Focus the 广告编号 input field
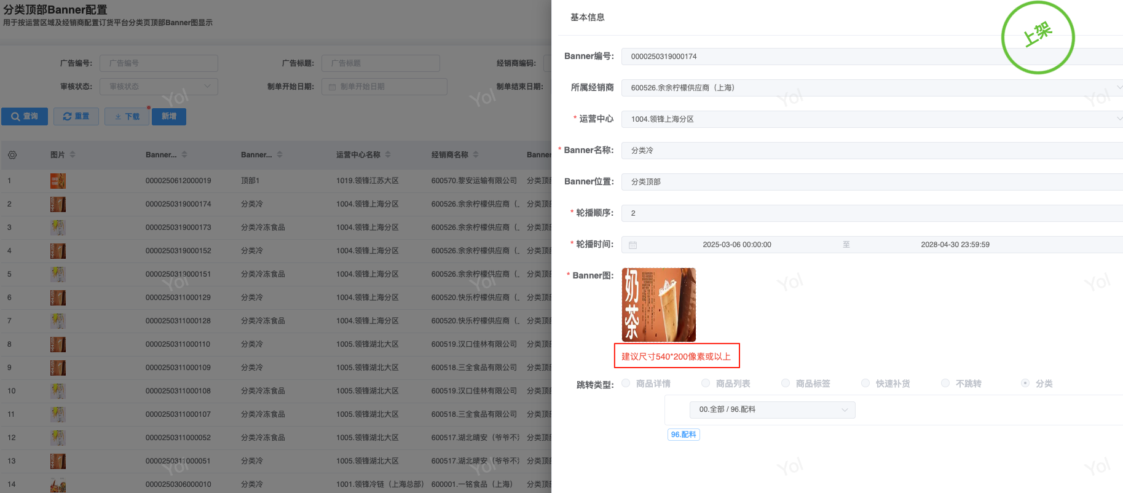1123x493 pixels. tap(159, 63)
